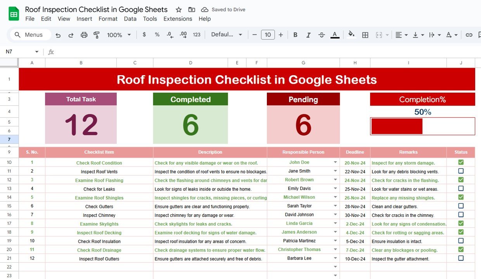
Task: Check status box for Inspect Roof Vents
Action: click(461, 171)
